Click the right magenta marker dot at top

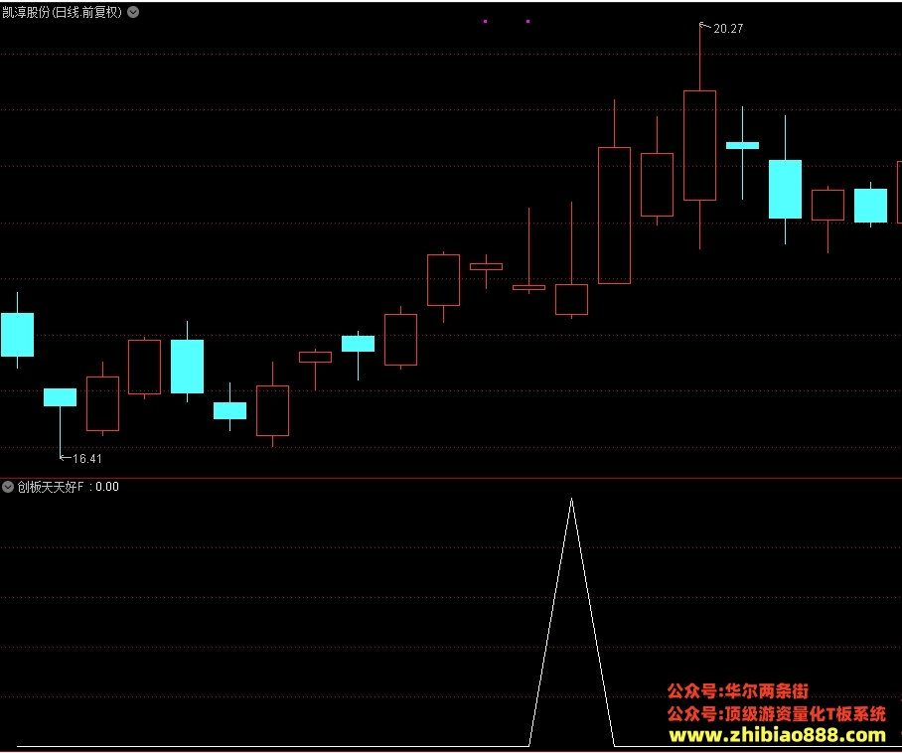point(528,21)
